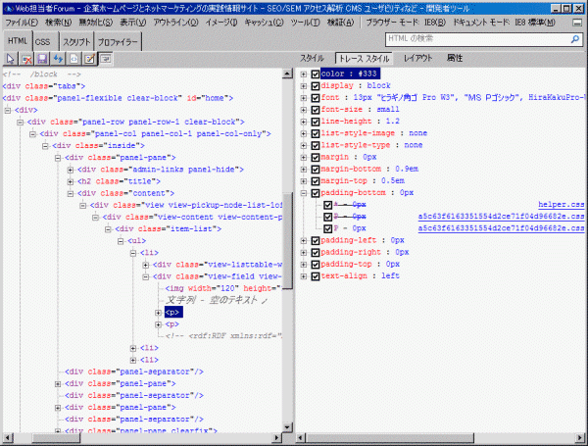Select the first panel-separator div node
Viewport: 588px width, 446px height.
(x=134, y=372)
